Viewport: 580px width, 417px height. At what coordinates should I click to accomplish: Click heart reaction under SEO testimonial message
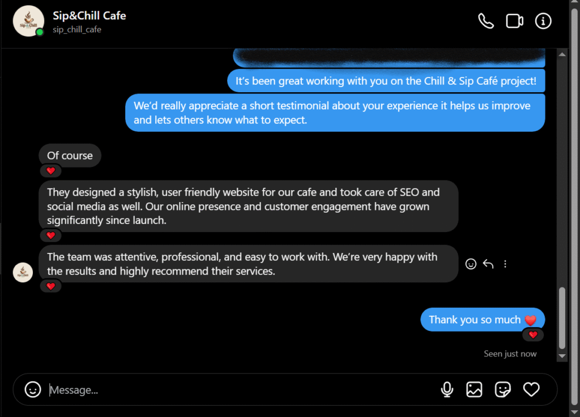50,235
